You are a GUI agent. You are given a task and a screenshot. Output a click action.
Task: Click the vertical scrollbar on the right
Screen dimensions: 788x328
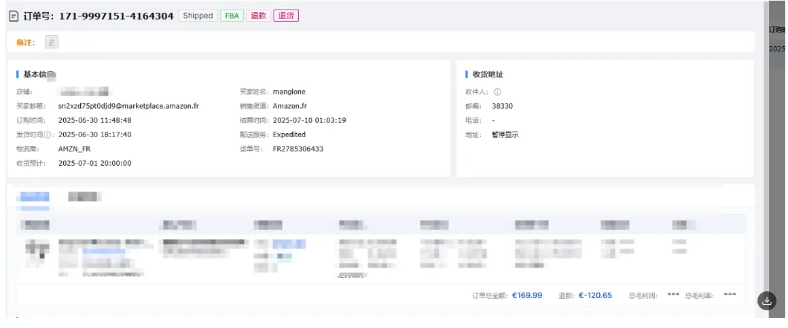tap(766, 159)
